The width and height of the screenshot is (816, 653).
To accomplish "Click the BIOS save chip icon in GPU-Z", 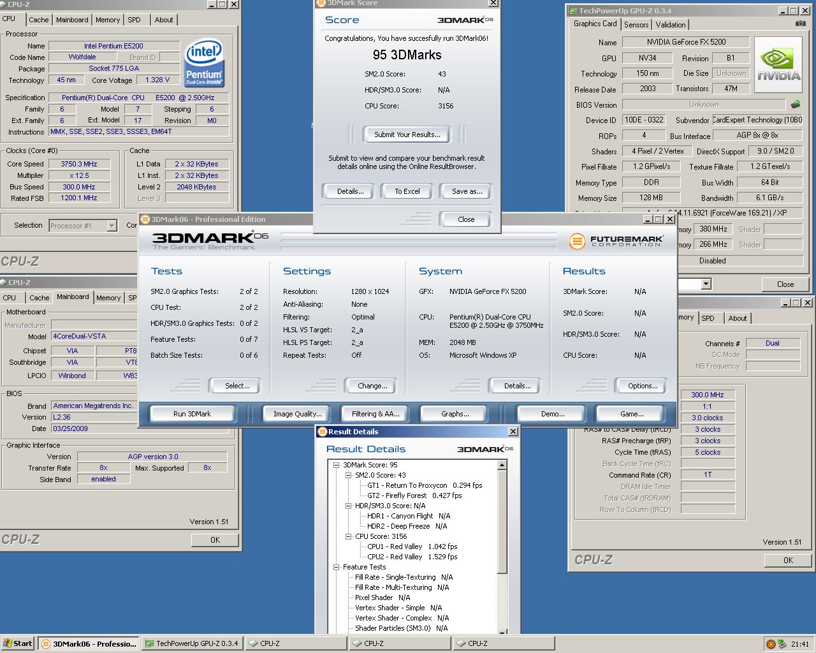I will click(x=796, y=104).
